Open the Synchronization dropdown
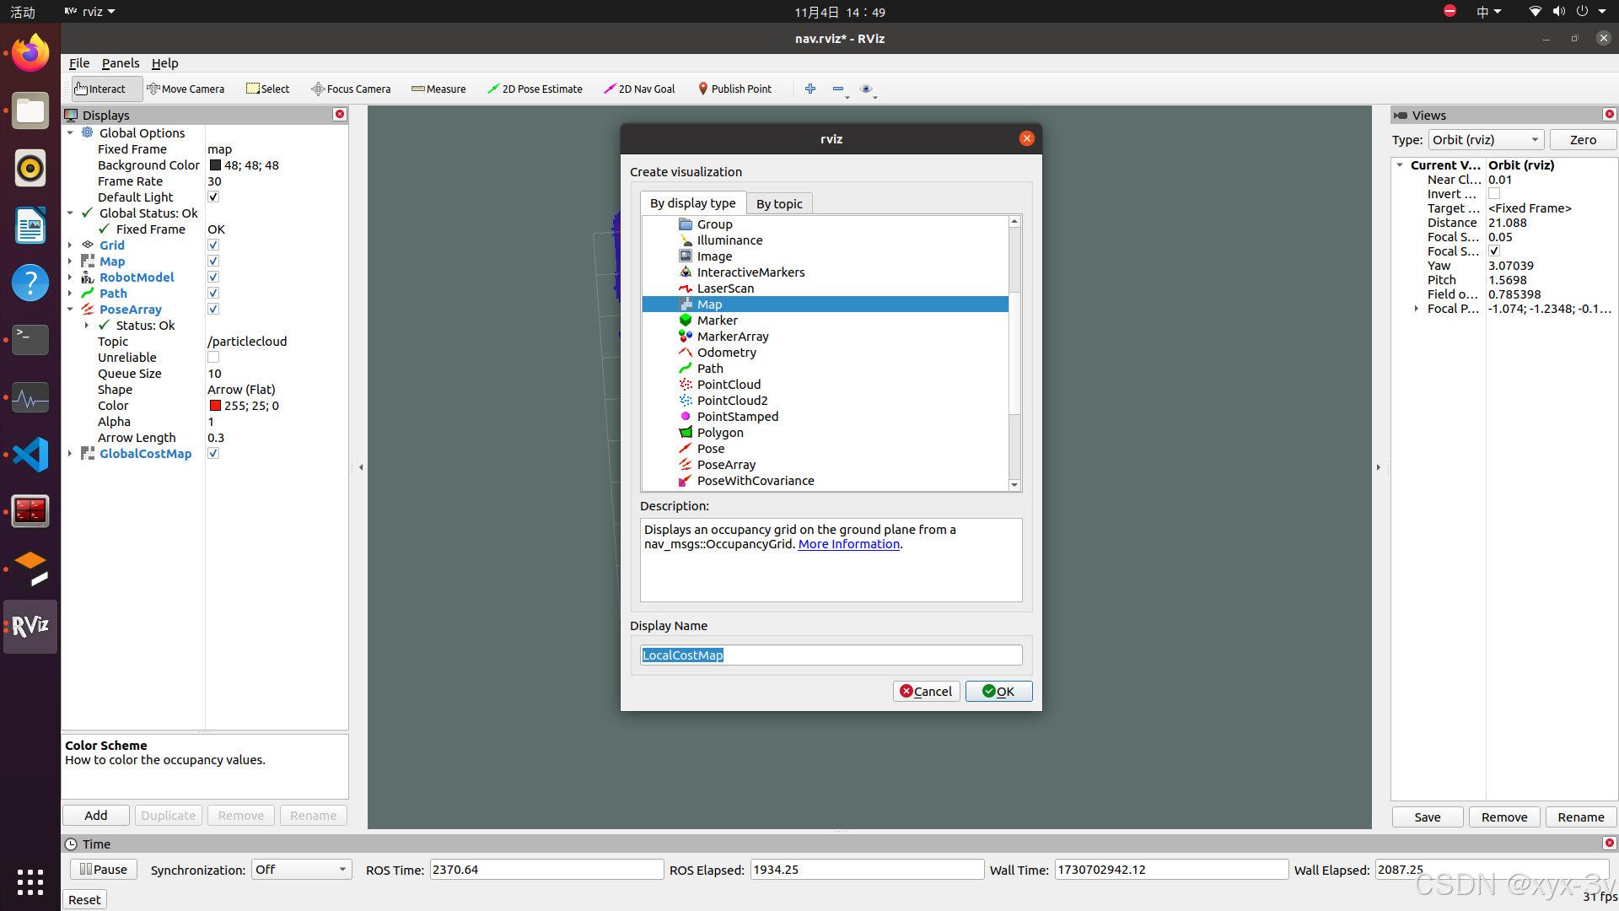1619x911 pixels. pyautogui.click(x=301, y=870)
